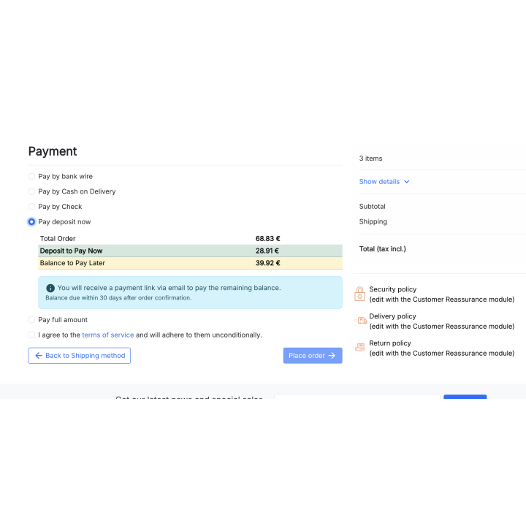The height and width of the screenshot is (526, 526).
Task: Expand Show details in cart summary
Action: tap(379, 182)
